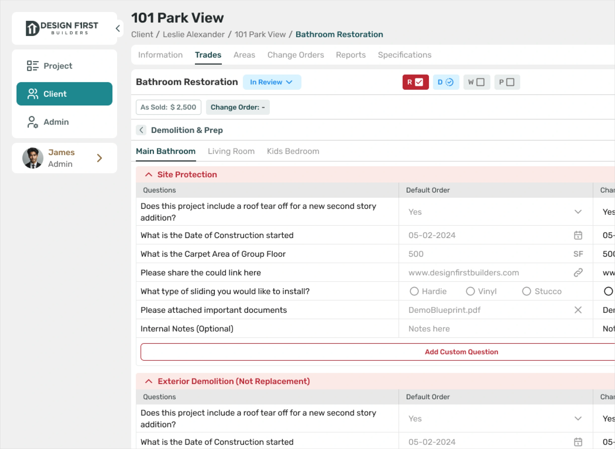
Task: Click the back arrow beside Demolition & Prep
Action: [141, 130]
